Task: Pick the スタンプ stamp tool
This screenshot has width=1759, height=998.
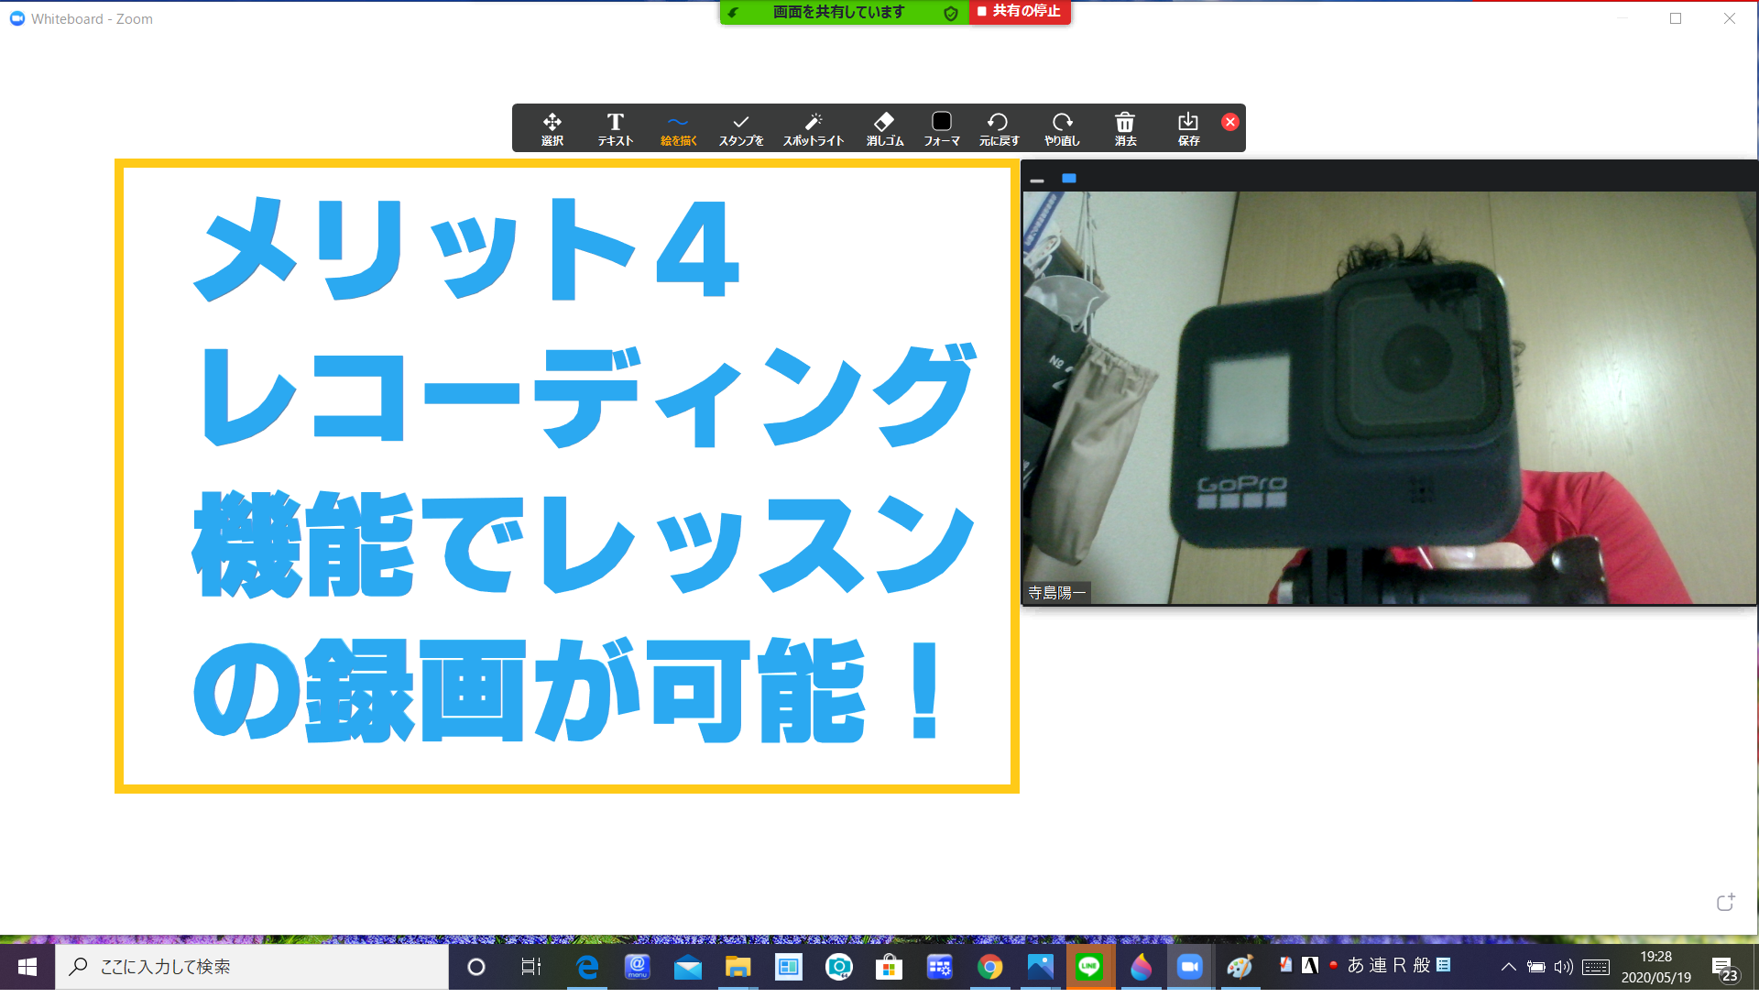Action: (x=740, y=128)
